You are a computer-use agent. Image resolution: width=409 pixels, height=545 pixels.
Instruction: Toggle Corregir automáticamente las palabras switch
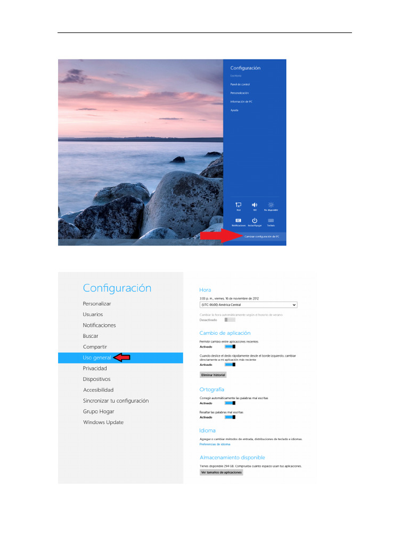(x=230, y=403)
